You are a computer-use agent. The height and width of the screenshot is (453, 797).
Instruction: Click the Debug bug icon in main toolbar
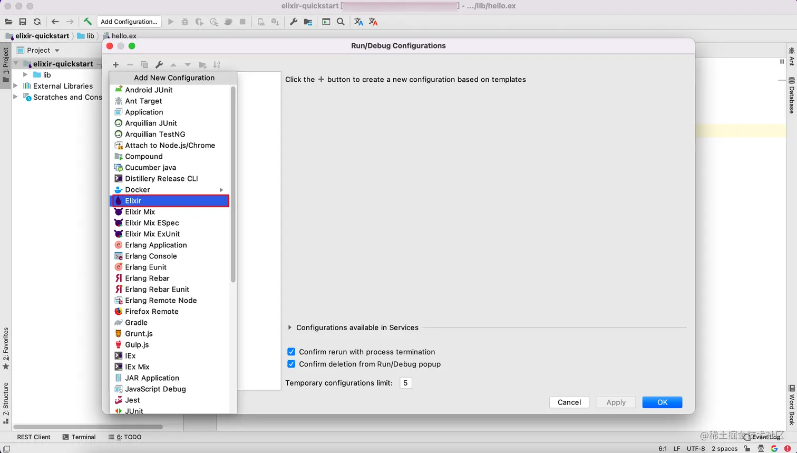[x=184, y=22]
